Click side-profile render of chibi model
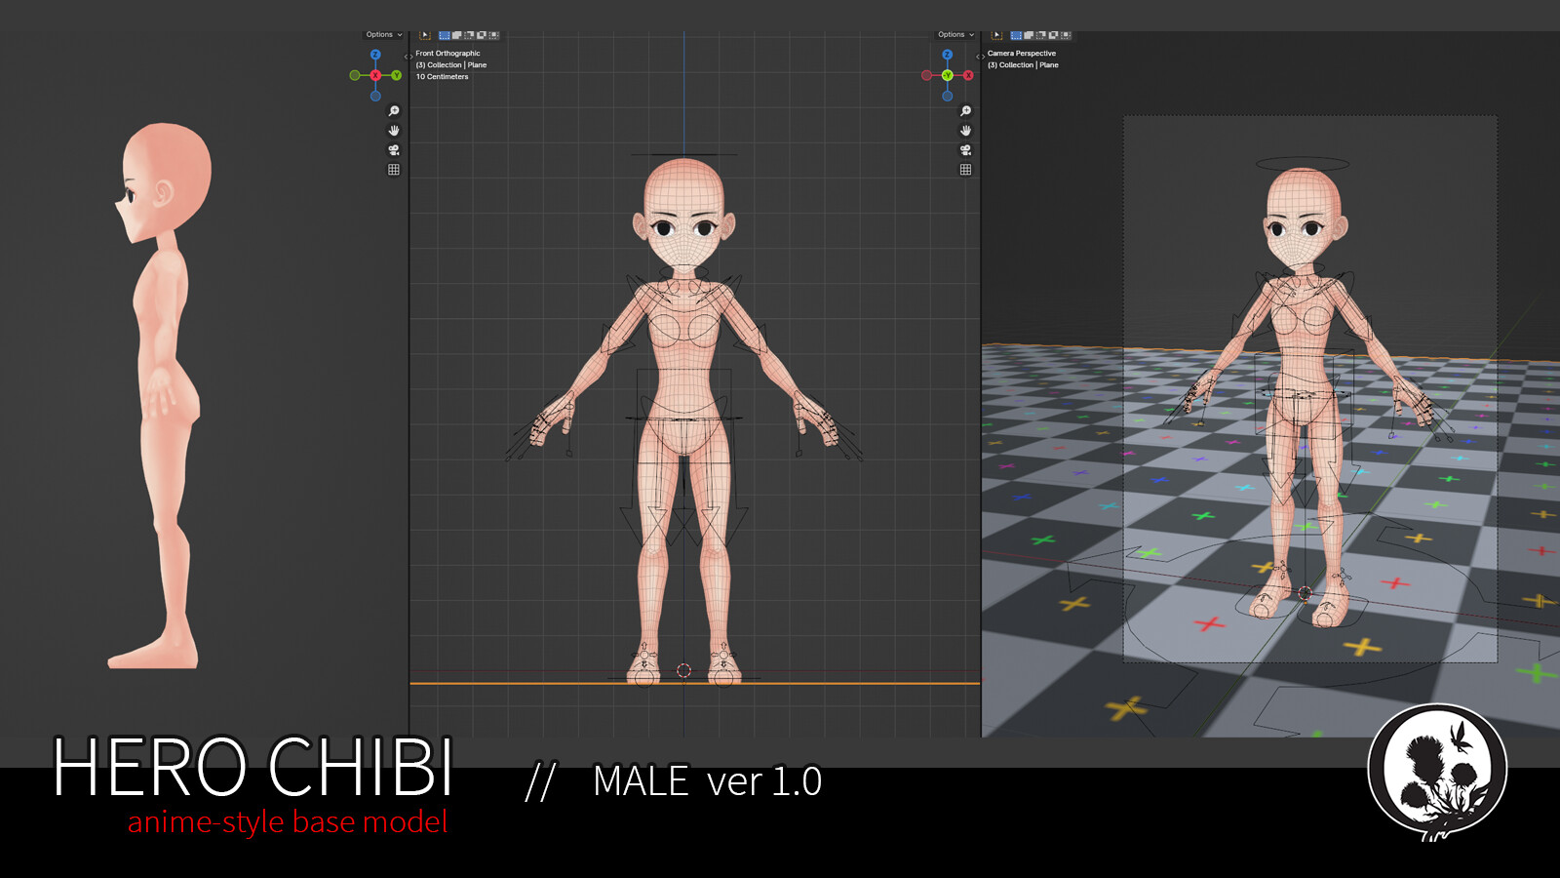 click(161, 395)
